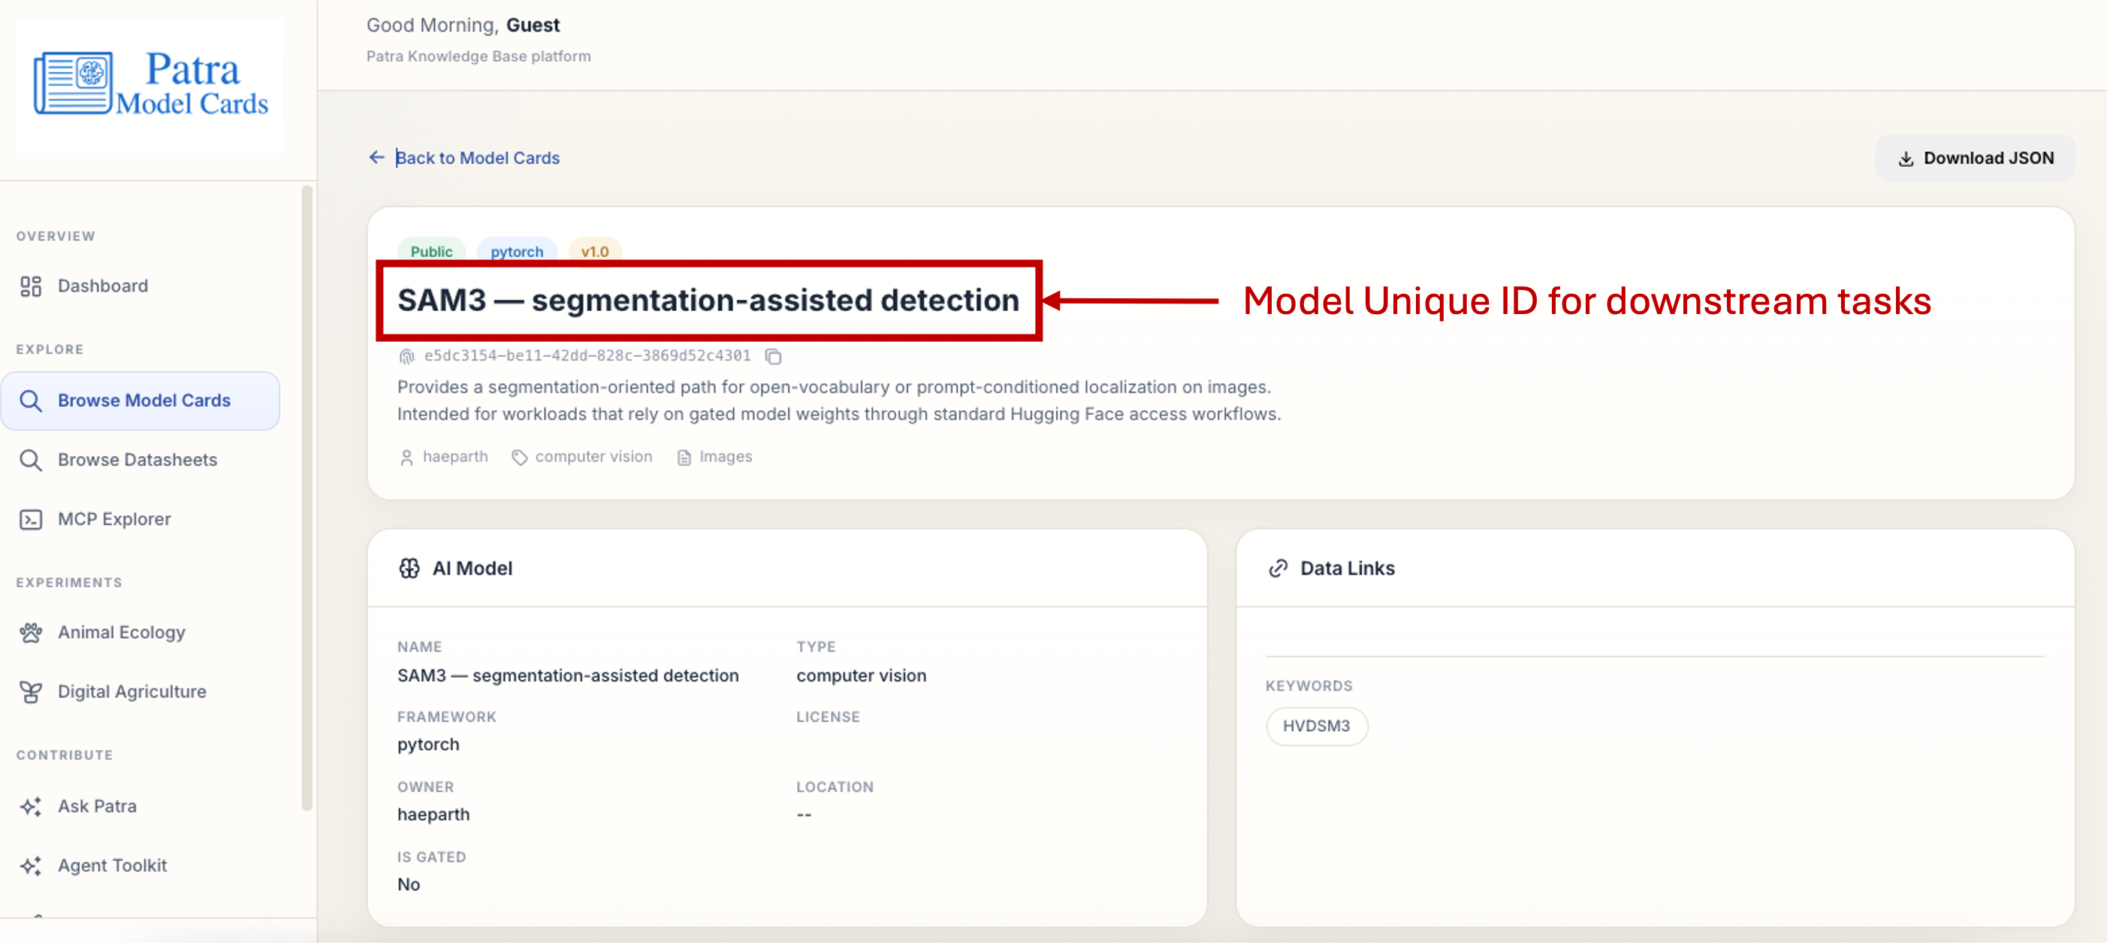2110x943 pixels.
Task: Click the LICENSE field label
Action: tap(828, 717)
